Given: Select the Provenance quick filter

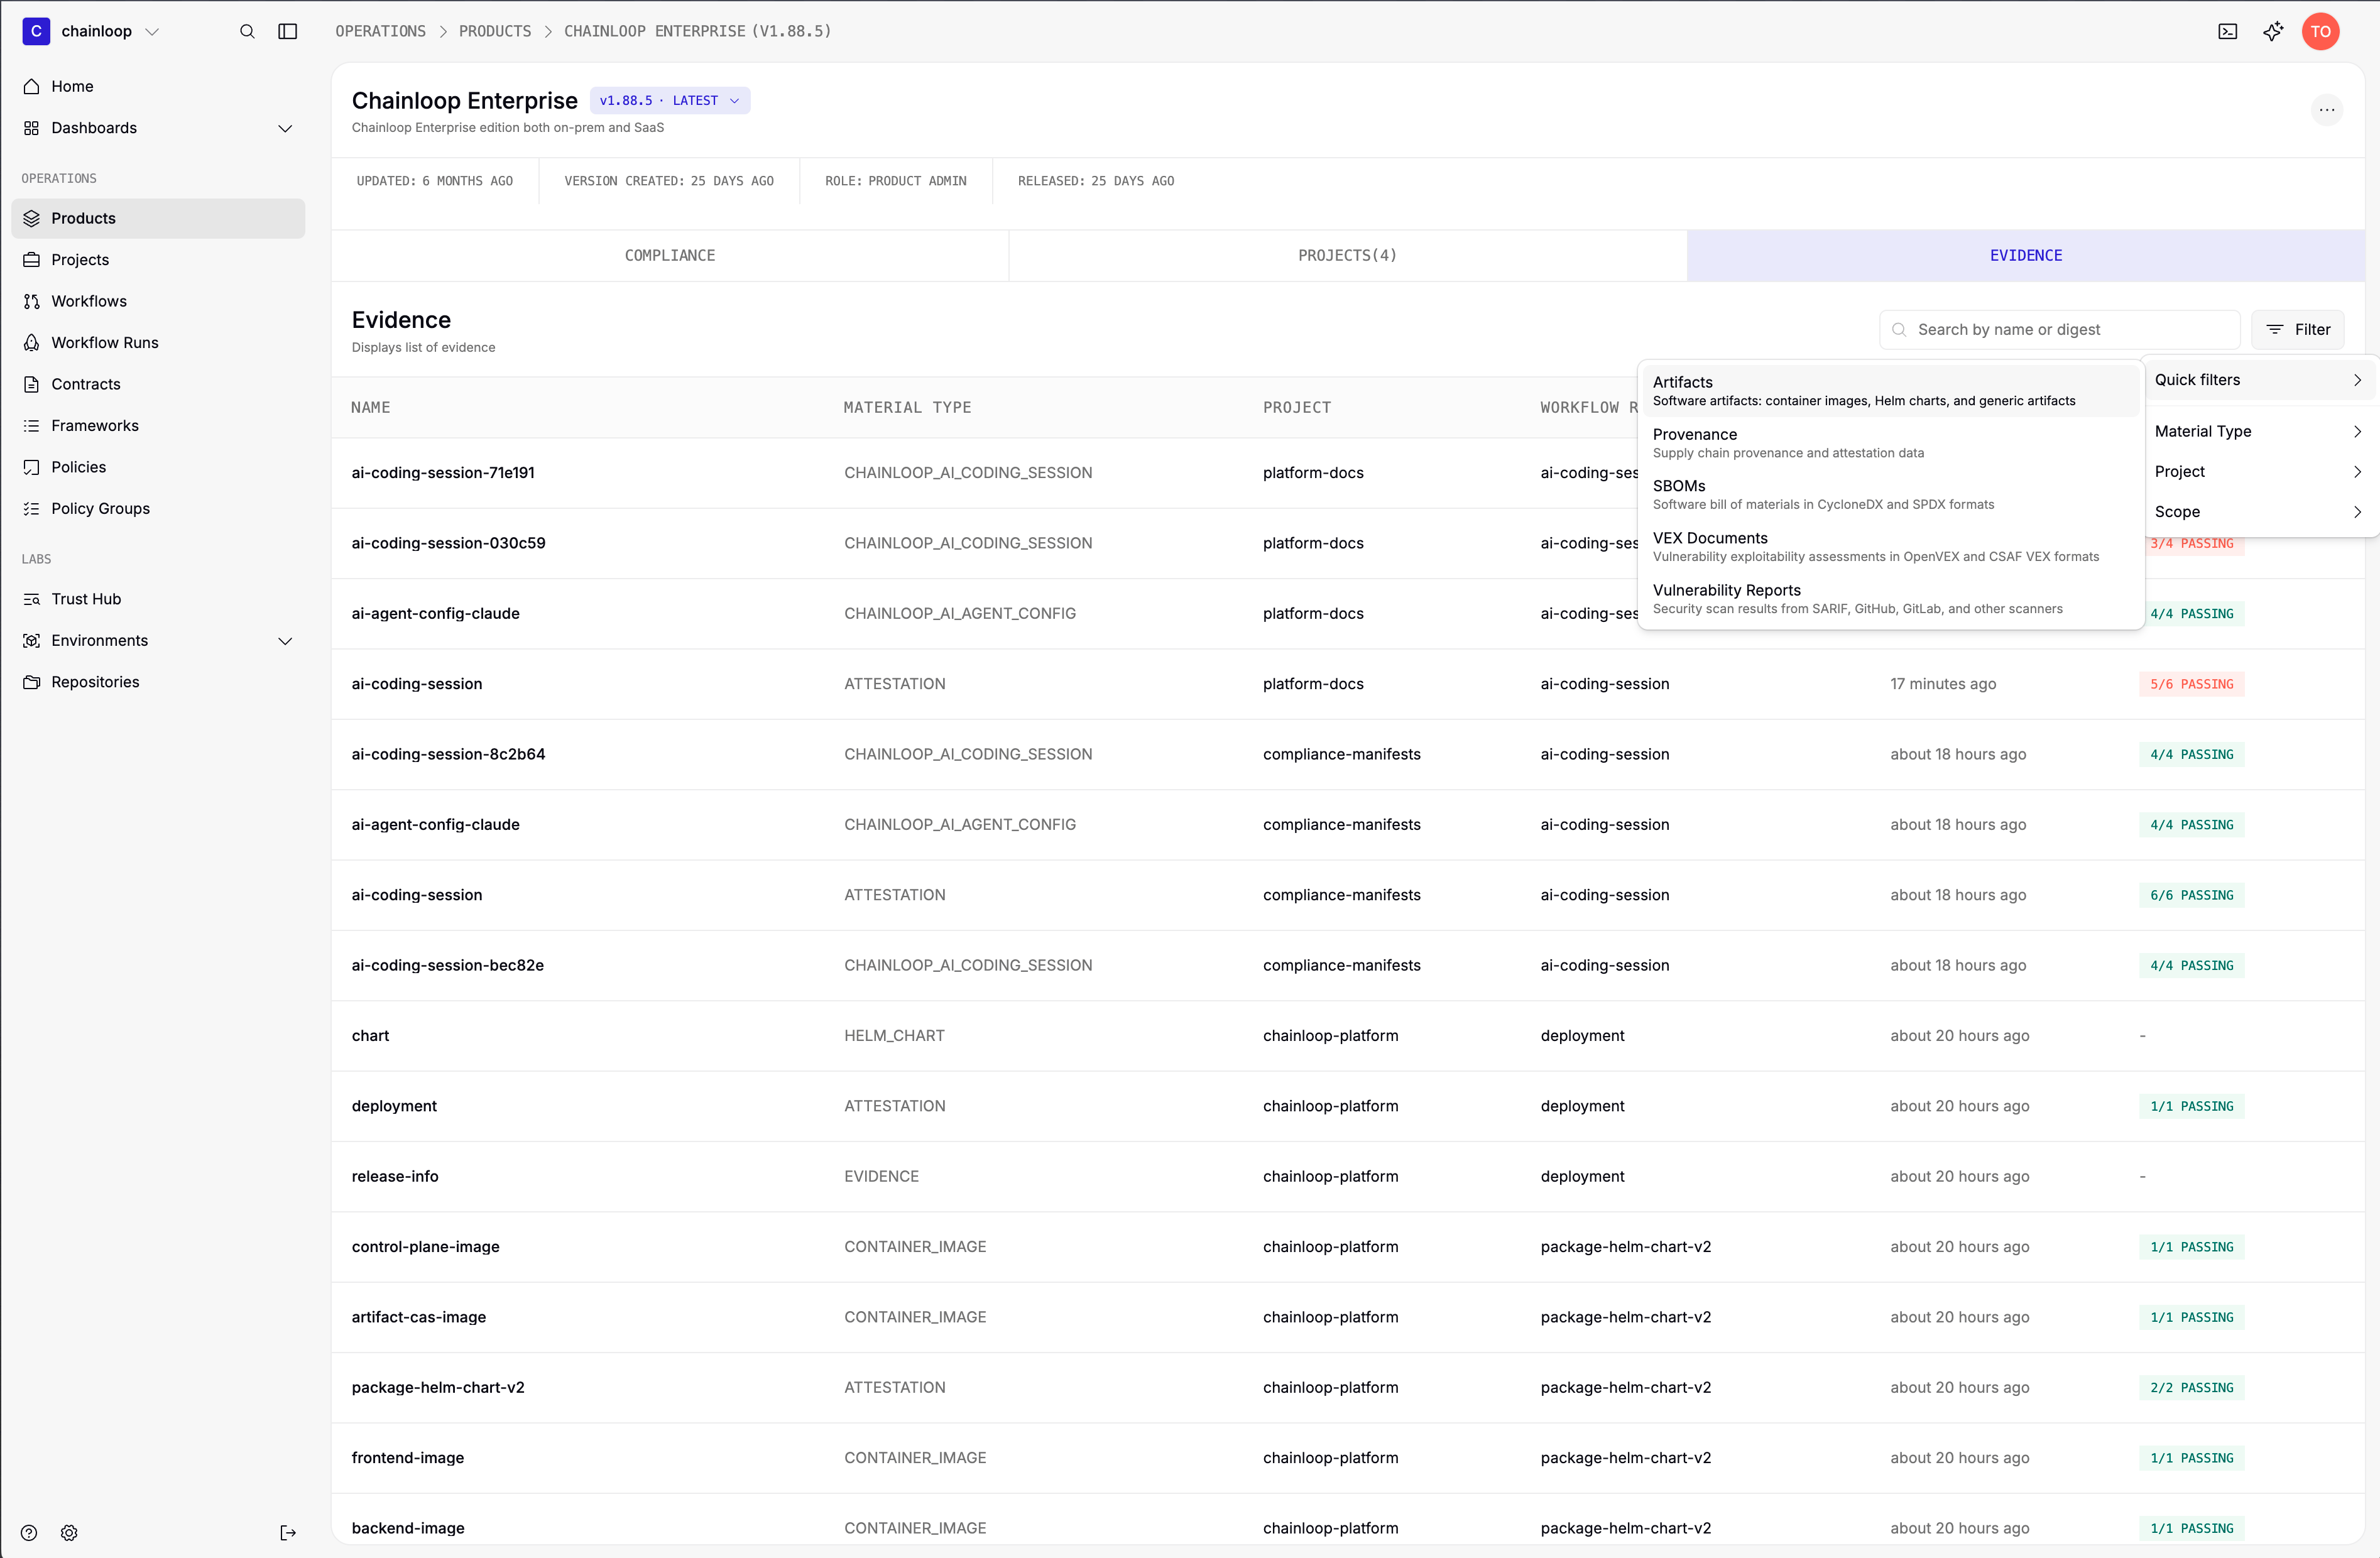Looking at the screenshot, I should [x=1890, y=443].
